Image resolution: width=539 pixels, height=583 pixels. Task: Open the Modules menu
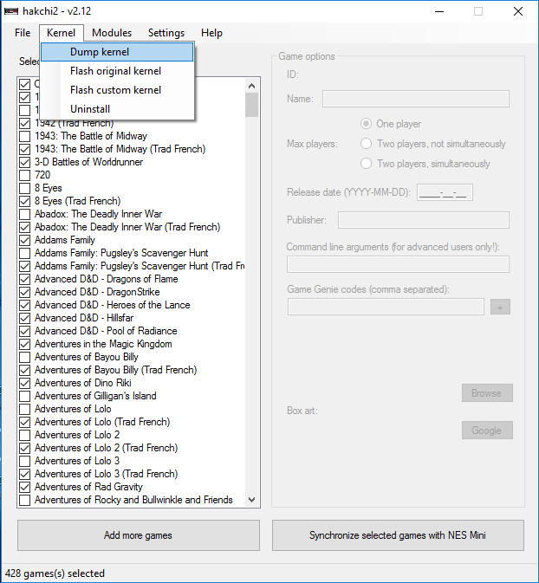112,33
